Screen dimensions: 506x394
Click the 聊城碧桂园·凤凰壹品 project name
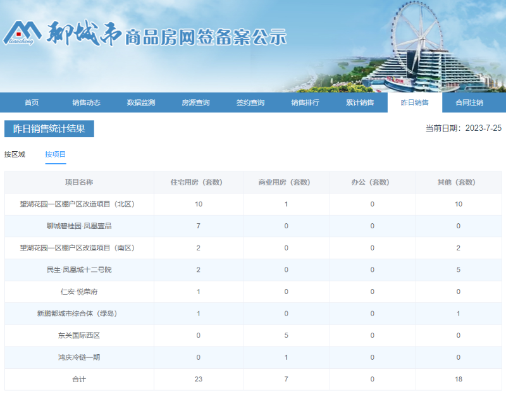coord(78,226)
